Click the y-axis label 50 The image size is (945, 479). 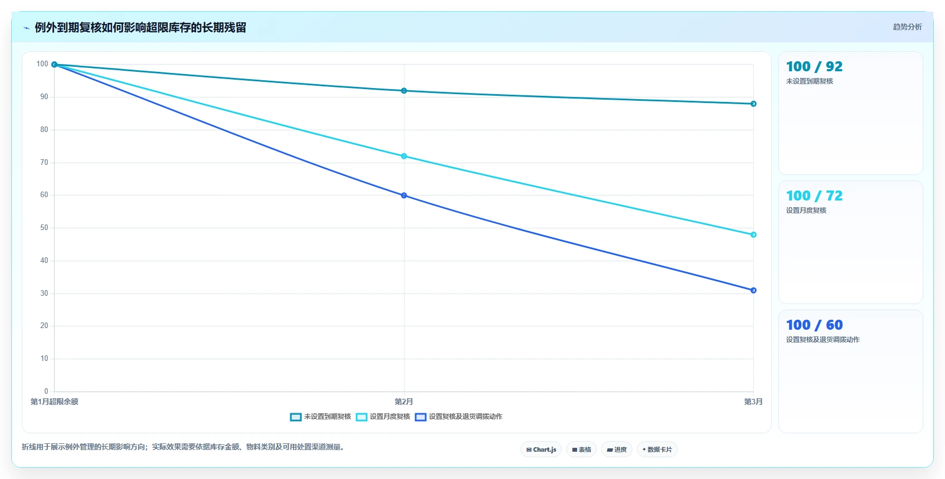click(44, 228)
